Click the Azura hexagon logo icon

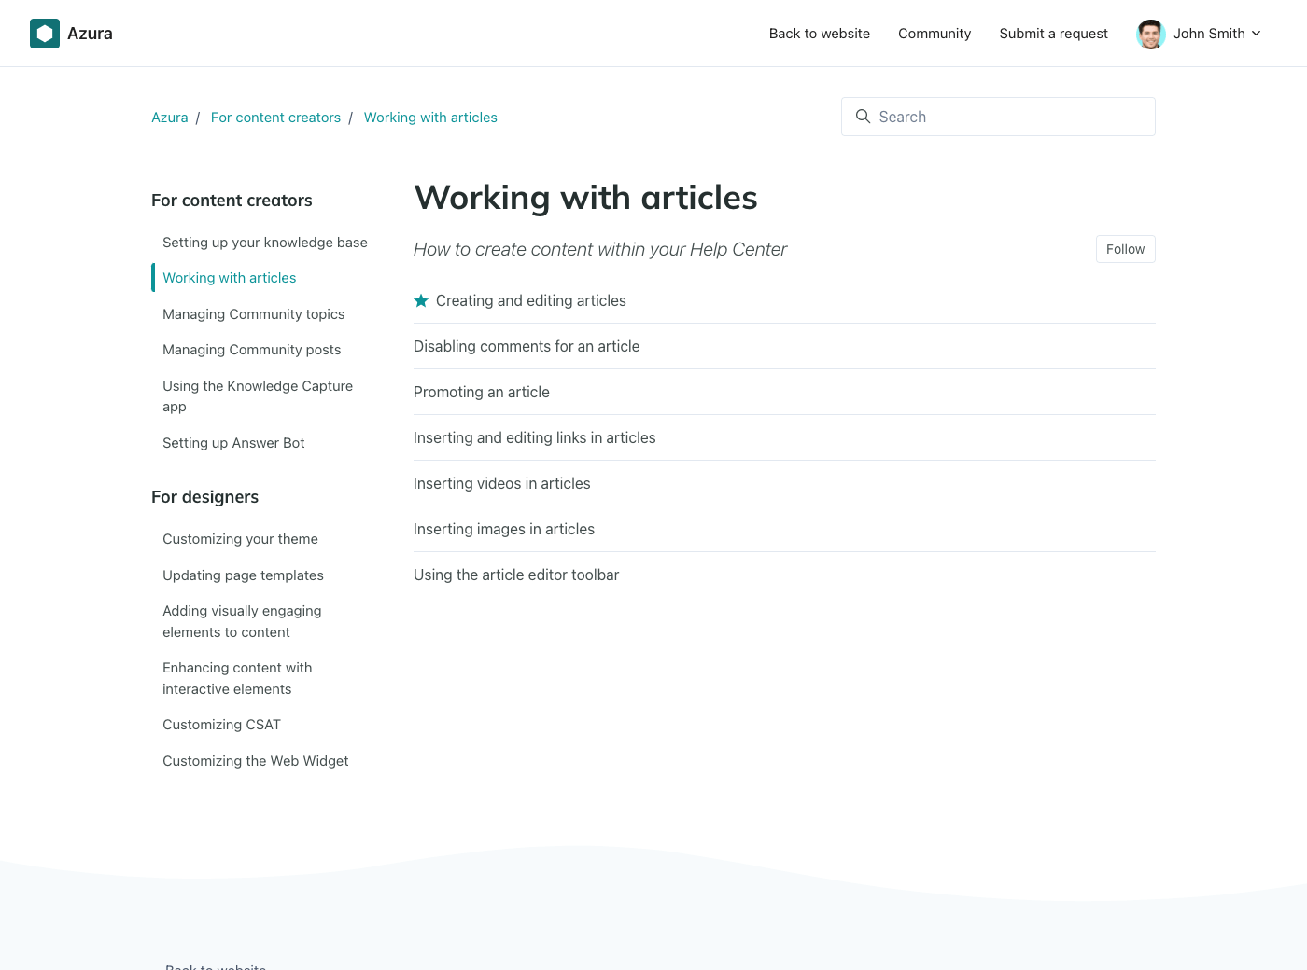pyautogui.click(x=45, y=34)
